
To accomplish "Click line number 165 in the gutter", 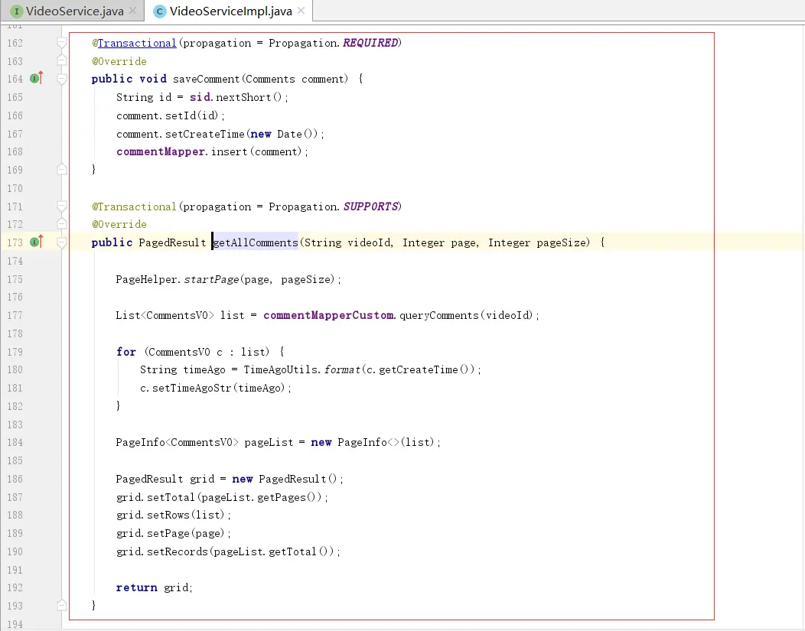I will [x=15, y=97].
